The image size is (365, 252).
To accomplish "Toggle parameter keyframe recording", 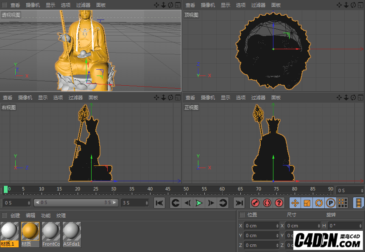I will pos(331,203).
